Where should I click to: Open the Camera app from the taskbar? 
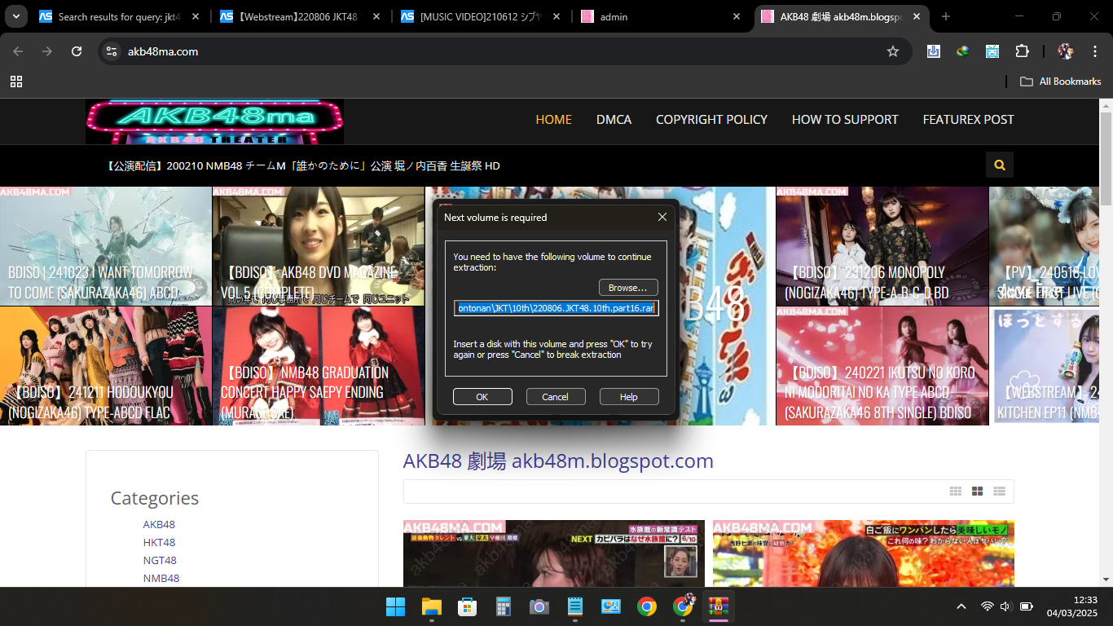[x=539, y=606]
